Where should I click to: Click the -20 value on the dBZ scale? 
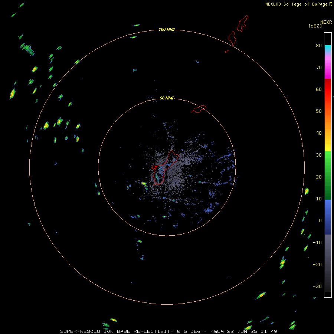tap(317, 265)
